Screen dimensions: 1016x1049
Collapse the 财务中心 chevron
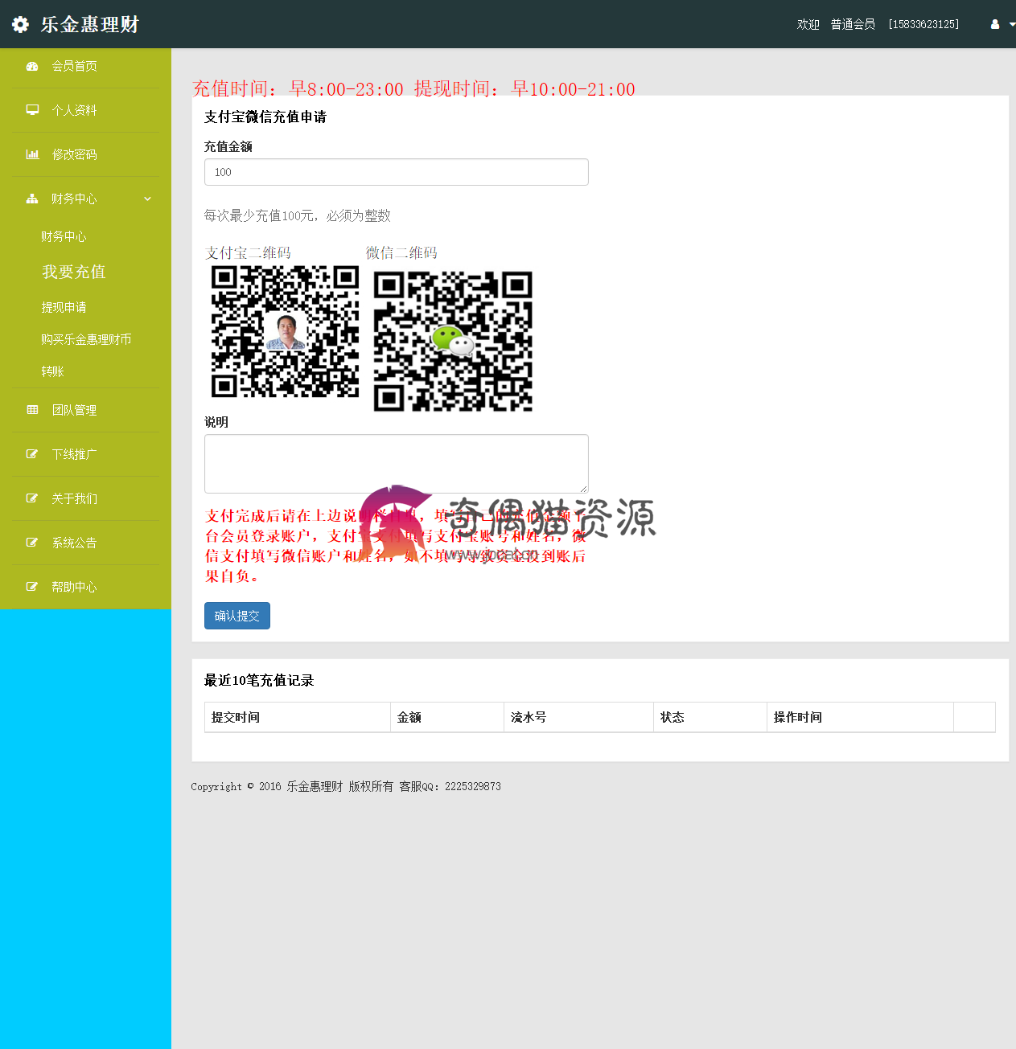(147, 199)
